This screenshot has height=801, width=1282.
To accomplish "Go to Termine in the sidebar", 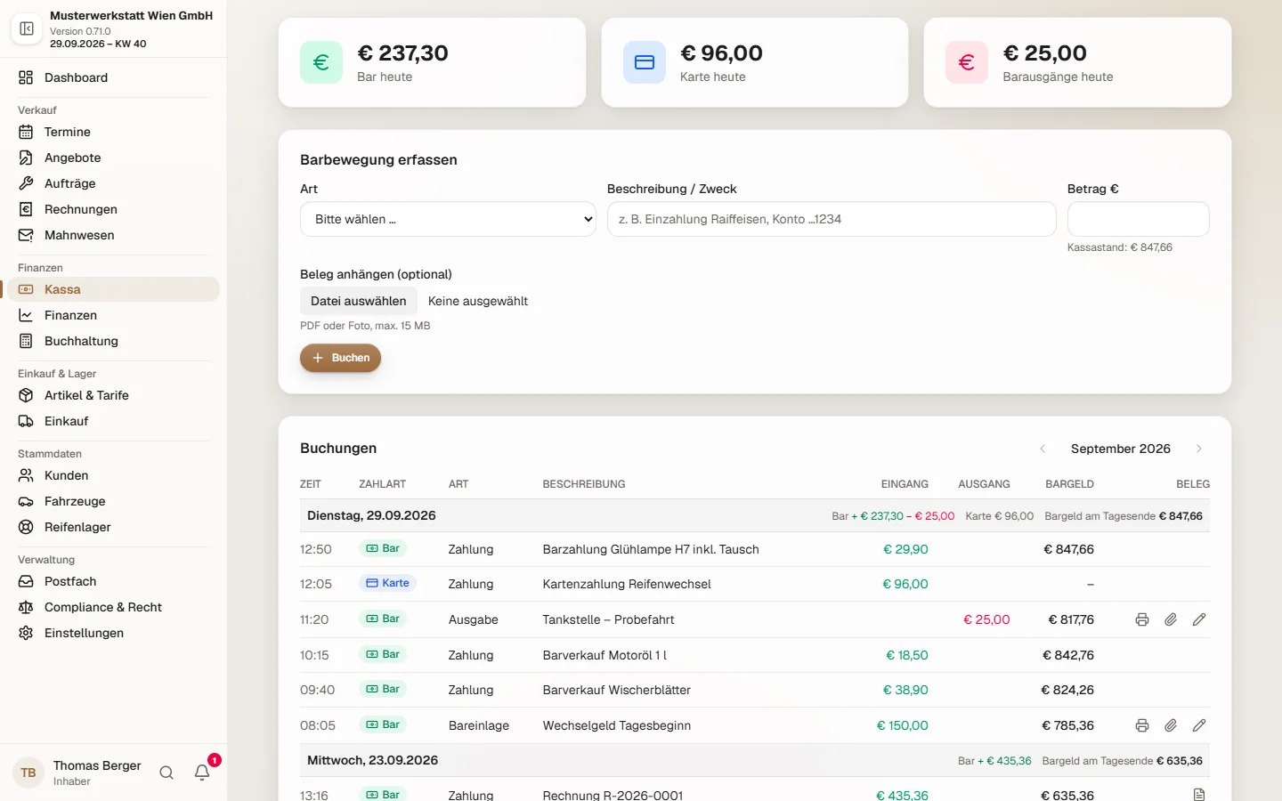I will pos(113,132).
